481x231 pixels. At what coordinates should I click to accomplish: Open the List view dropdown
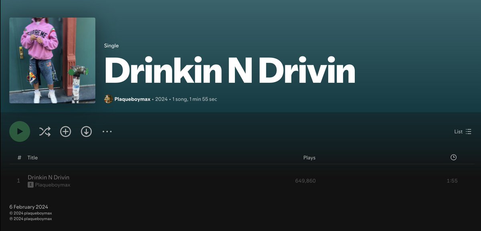[x=463, y=131]
